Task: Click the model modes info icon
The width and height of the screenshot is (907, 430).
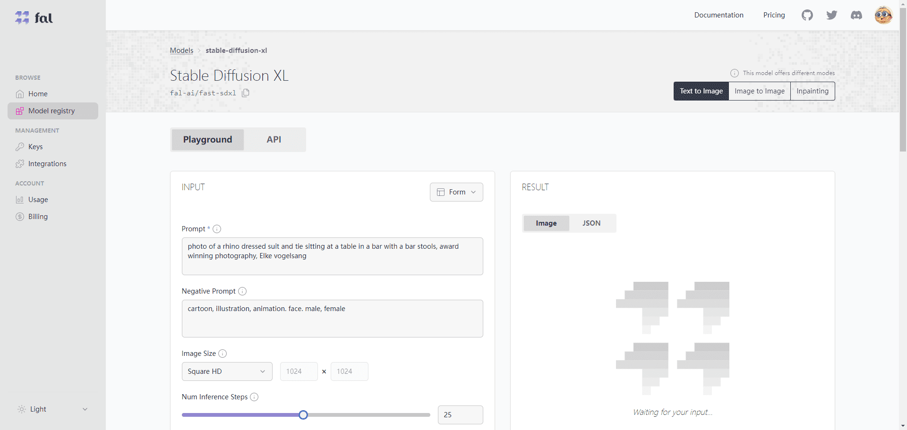Action: [x=735, y=73]
